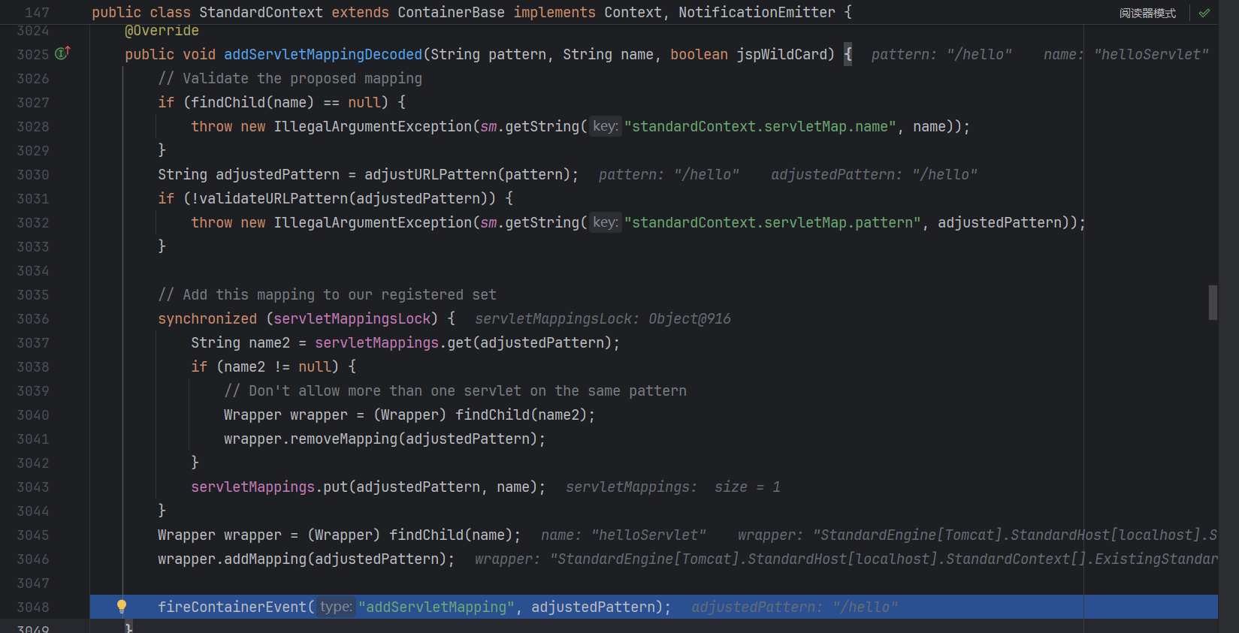Viewport: 1239px width, 633px height.
Task: Click the green inspection checkmark in top right
Action: coord(1204,13)
